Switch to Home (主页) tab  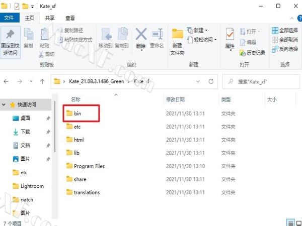(x=30, y=18)
